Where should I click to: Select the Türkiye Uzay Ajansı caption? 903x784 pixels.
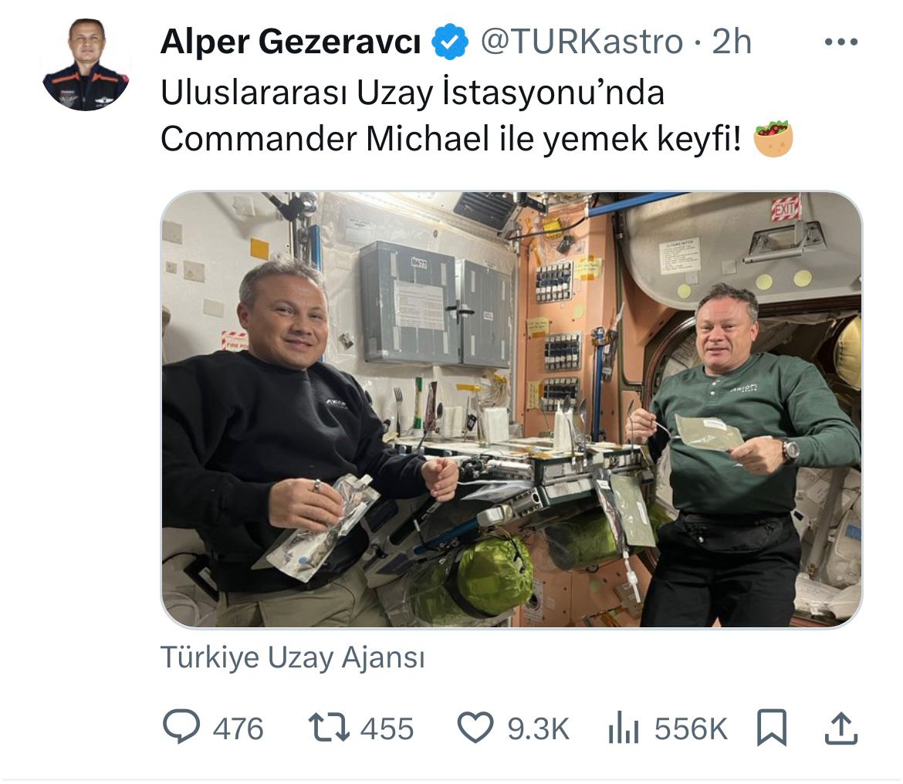click(x=293, y=657)
